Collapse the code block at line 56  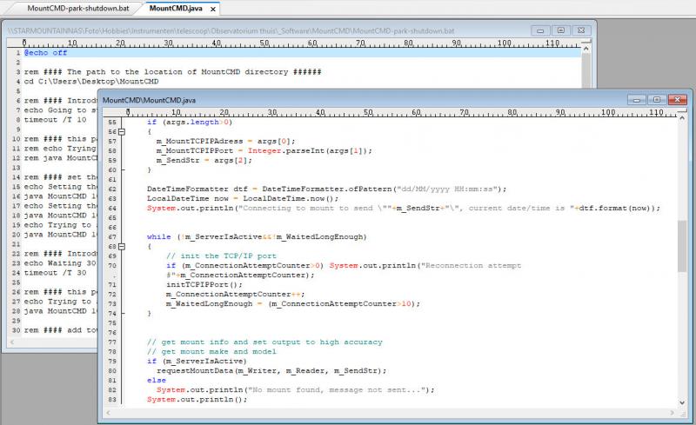(x=123, y=131)
